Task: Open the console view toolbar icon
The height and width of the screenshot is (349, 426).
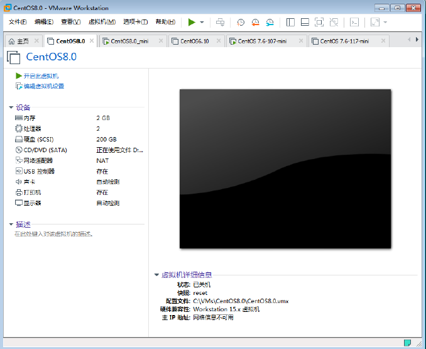Action: coord(354,22)
